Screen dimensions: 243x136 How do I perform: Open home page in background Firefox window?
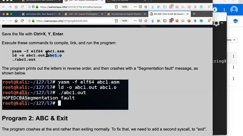tap(16, 7)
